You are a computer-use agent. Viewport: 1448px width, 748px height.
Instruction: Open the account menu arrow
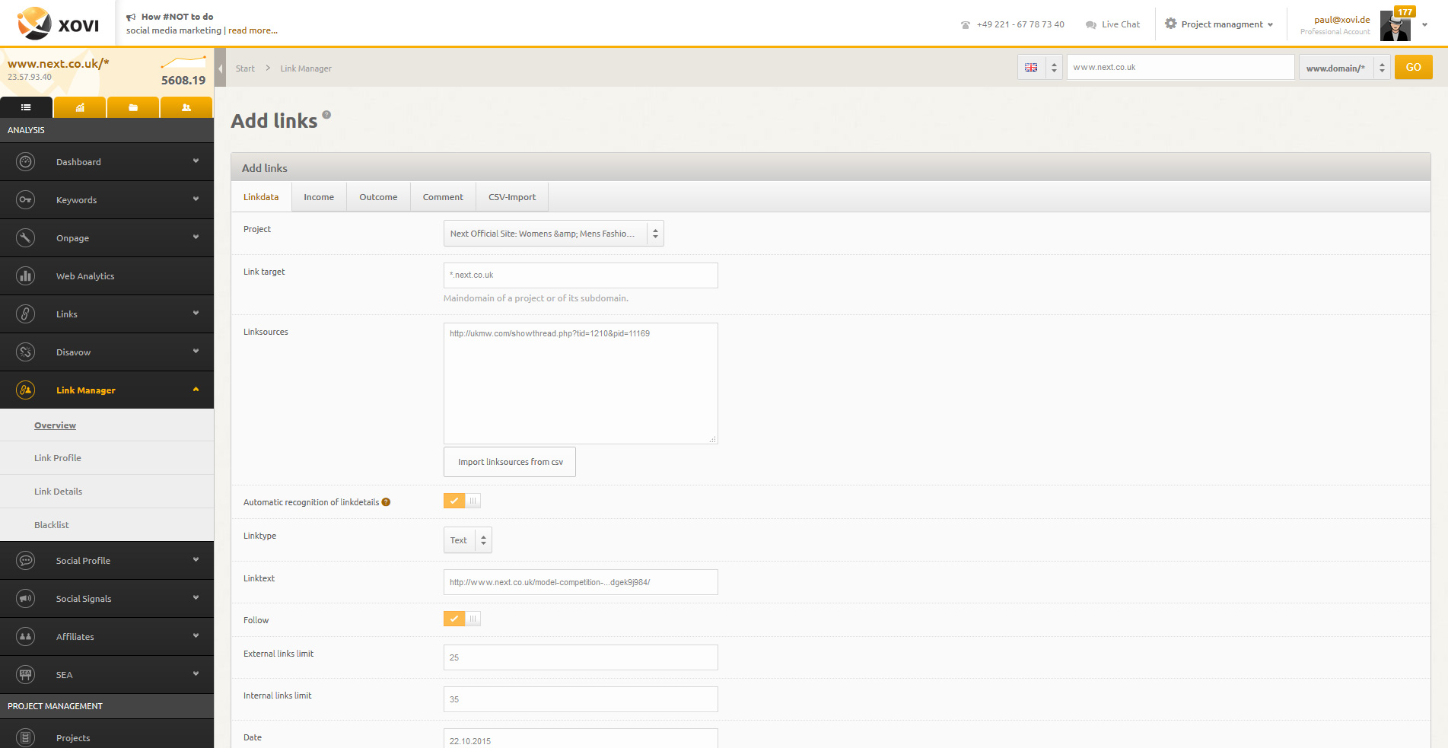tap(1424, 25)
